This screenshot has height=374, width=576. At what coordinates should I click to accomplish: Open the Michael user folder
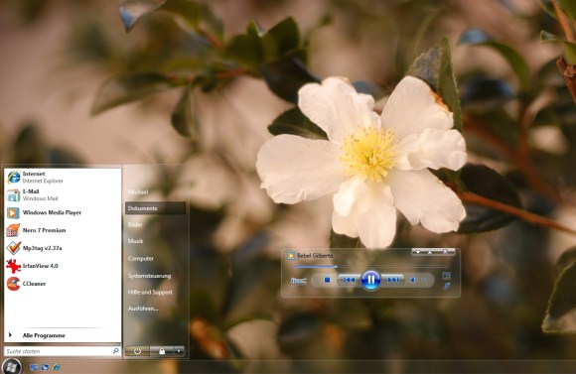(x=138, y=191)
